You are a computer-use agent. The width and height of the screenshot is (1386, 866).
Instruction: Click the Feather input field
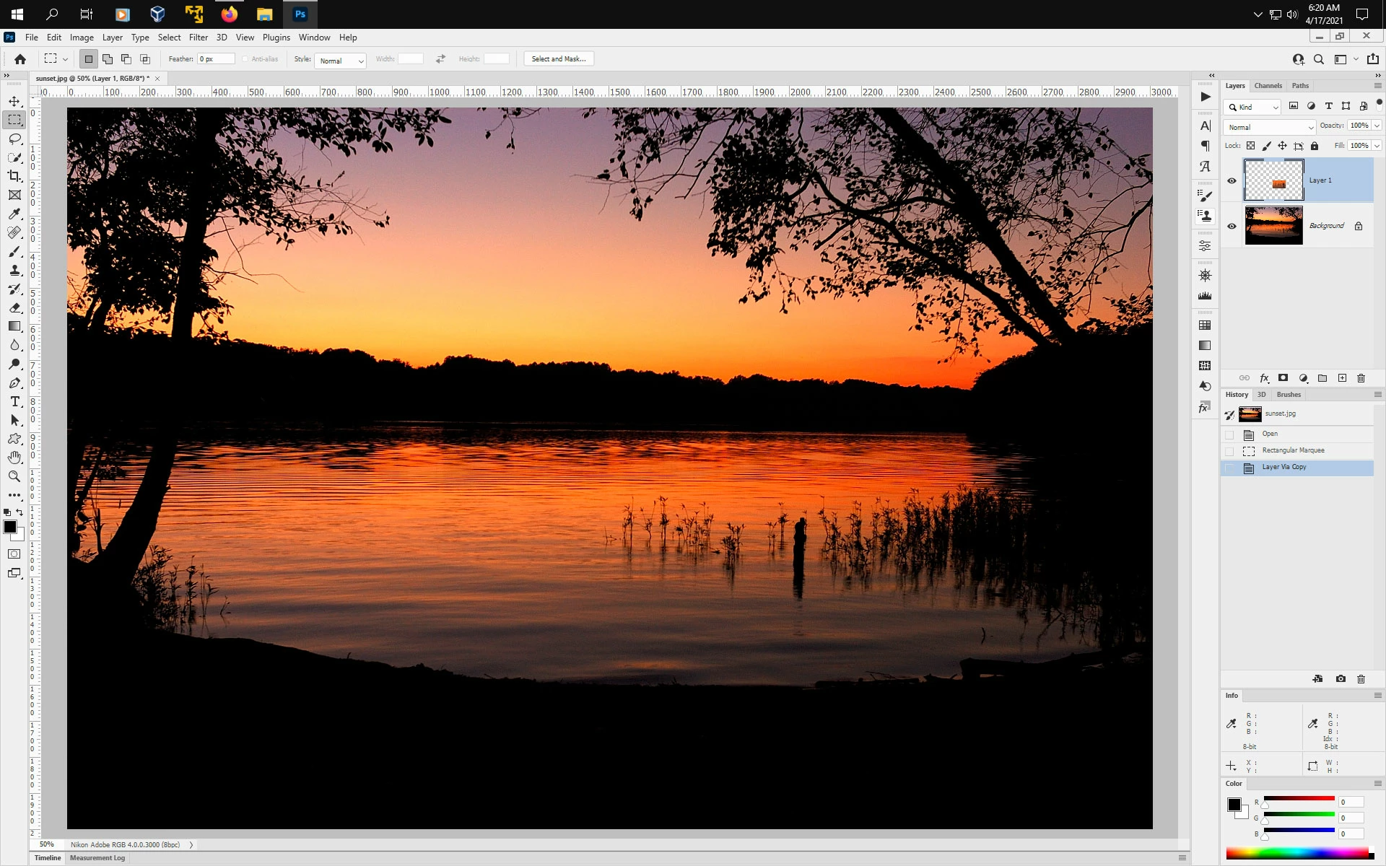point(216,59)
